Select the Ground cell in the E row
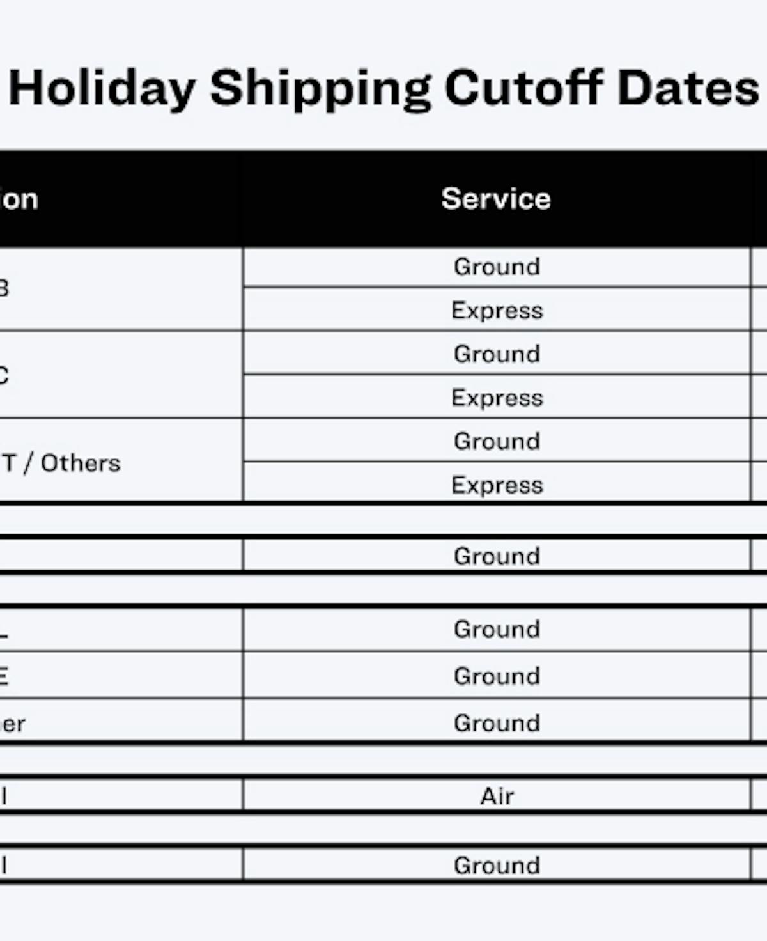The height and width of the screenshot is (941, 767). tap(497, 676)
